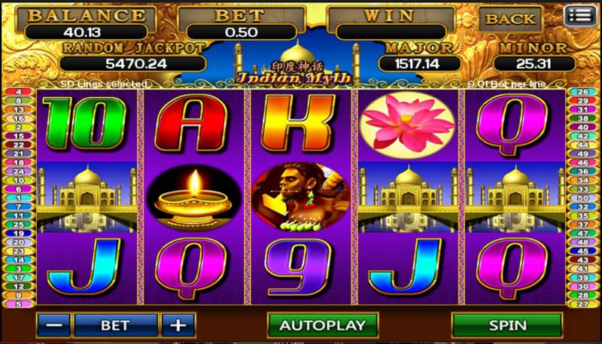Click the MAJOR jackpot value
Viewport: 602px width, 344px height.
pyautogui.click(x=420, y=63)
